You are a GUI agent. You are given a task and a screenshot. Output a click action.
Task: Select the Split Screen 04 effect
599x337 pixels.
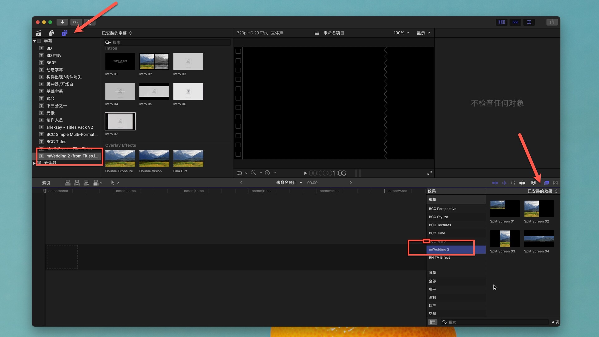(x=539, y=239)
